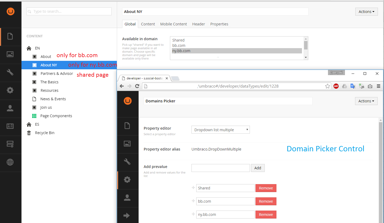This screenshot has width=384, height=223.
Task: Switch to the Global tab
Action: 130,24
